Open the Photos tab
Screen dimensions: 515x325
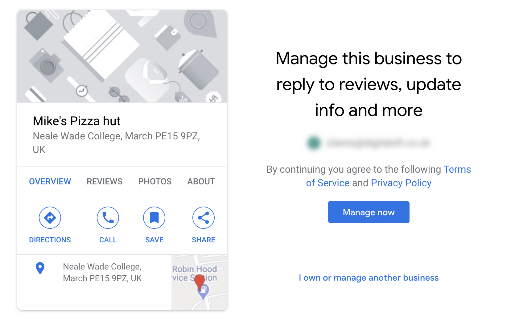[x=155, y=182]
